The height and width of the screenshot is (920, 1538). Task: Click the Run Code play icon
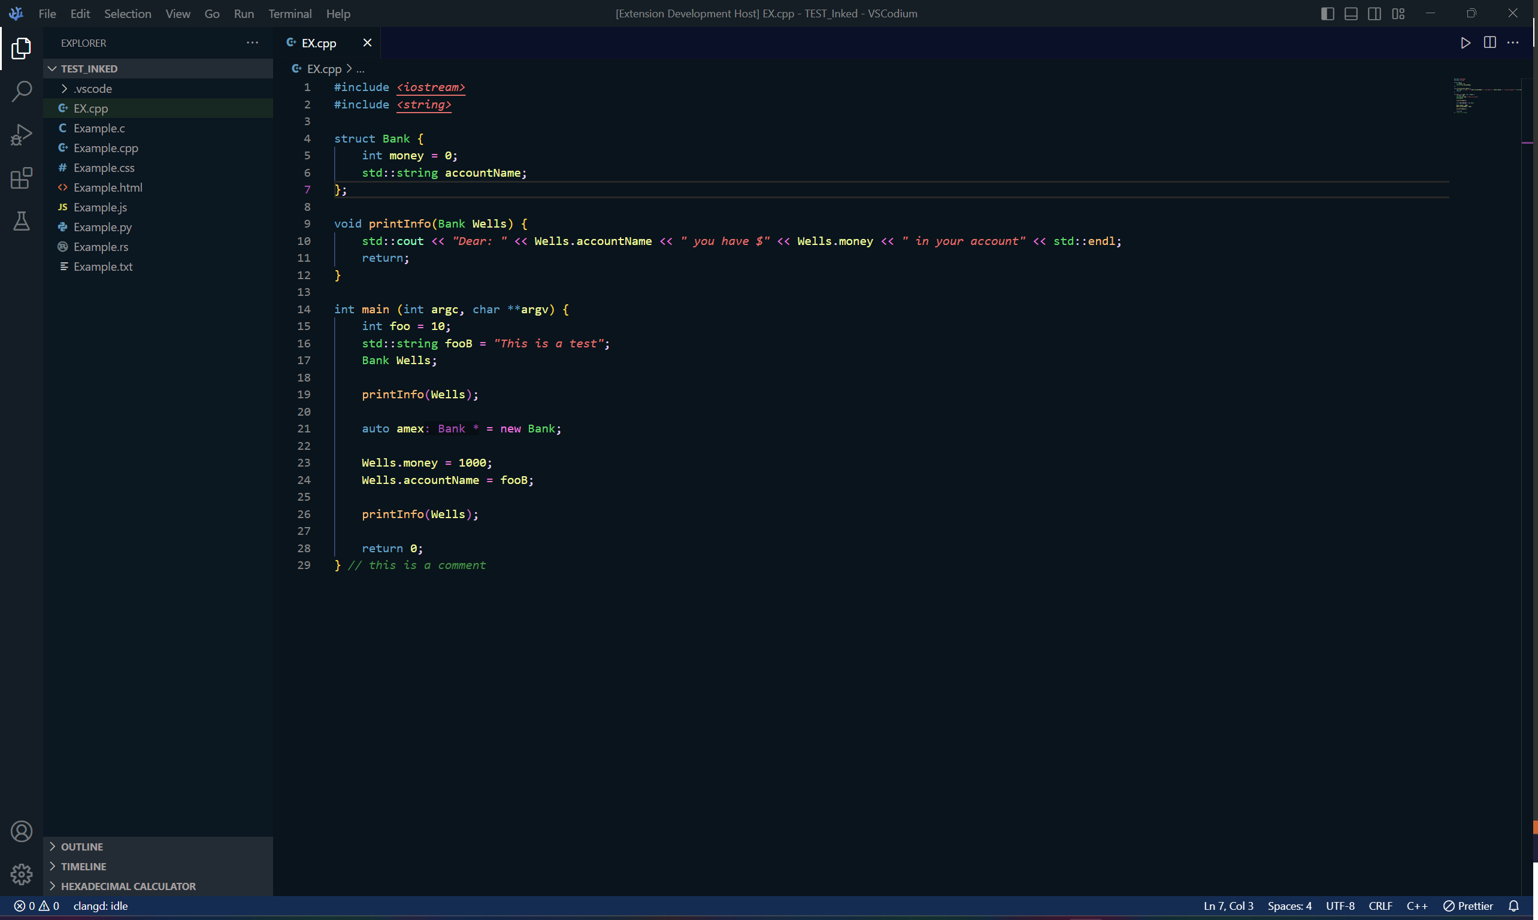1466,43
